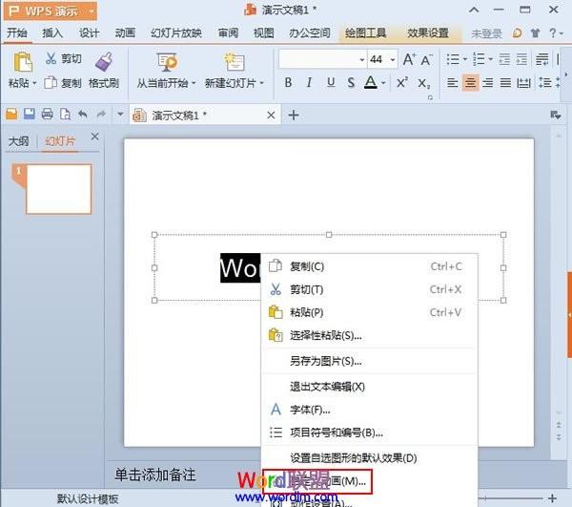Toggle Subscript formatting
Viewport: 572px width, 507px height.
(x=423, y=83)
